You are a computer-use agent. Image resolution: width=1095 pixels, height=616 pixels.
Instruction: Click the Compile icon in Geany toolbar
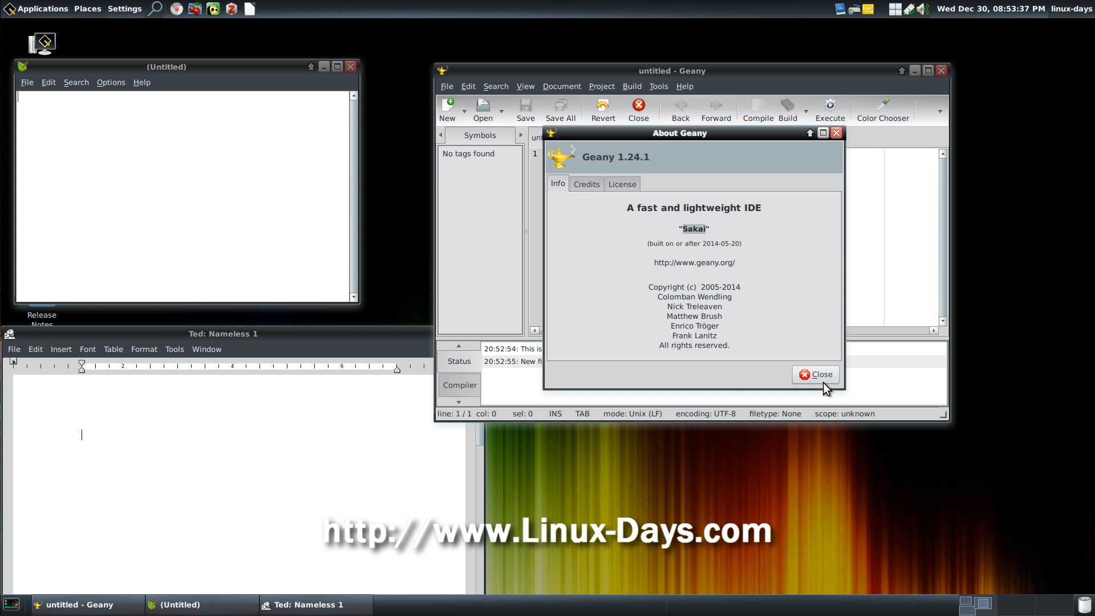pos(758,105)
